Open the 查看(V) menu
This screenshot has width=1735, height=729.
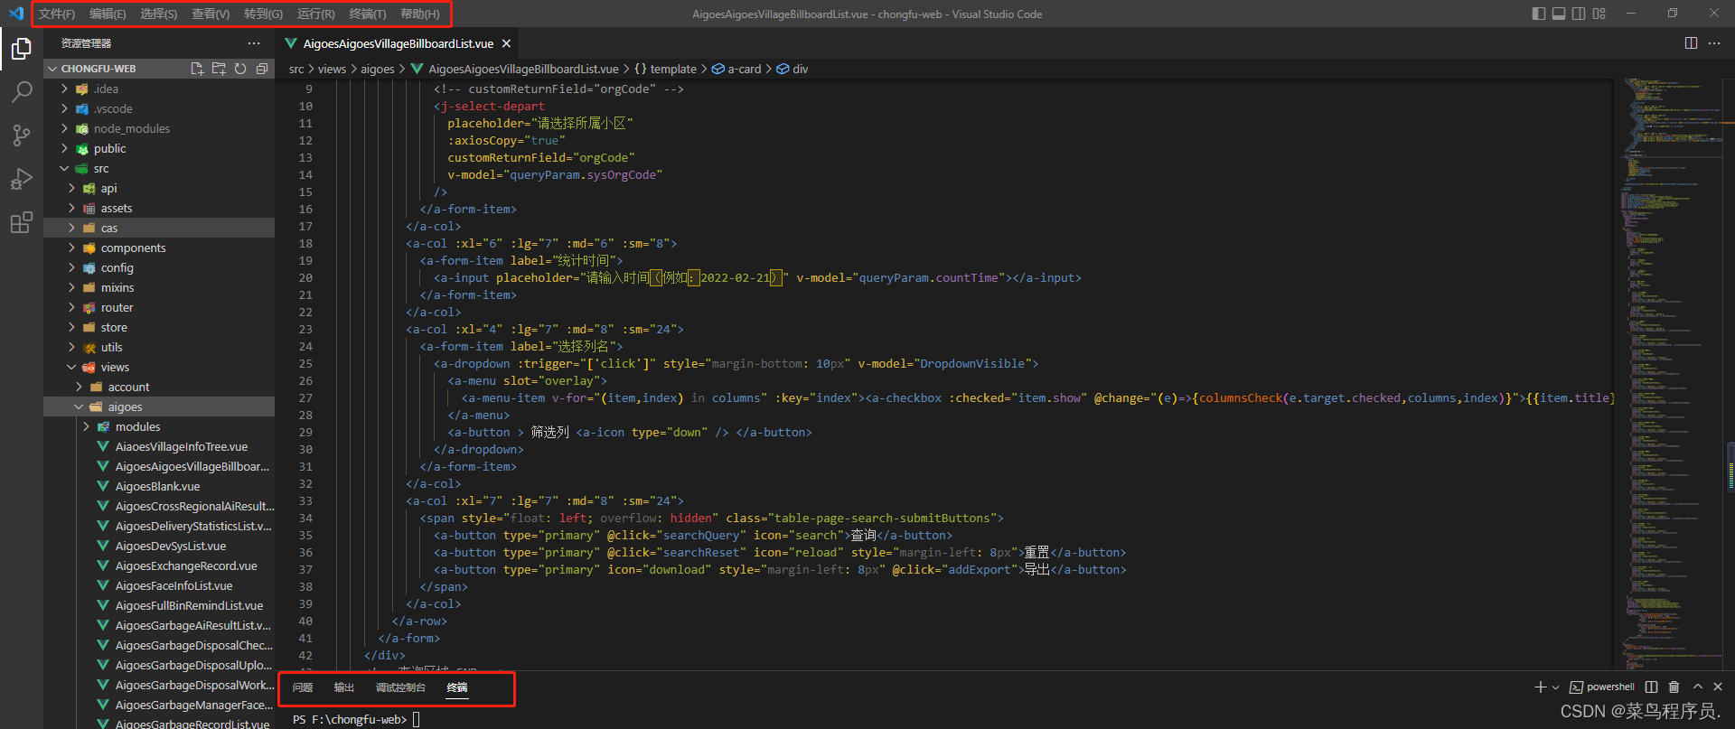(211, 14)
